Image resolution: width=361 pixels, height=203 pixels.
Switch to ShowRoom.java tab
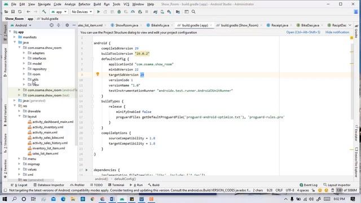click(125, 25)
